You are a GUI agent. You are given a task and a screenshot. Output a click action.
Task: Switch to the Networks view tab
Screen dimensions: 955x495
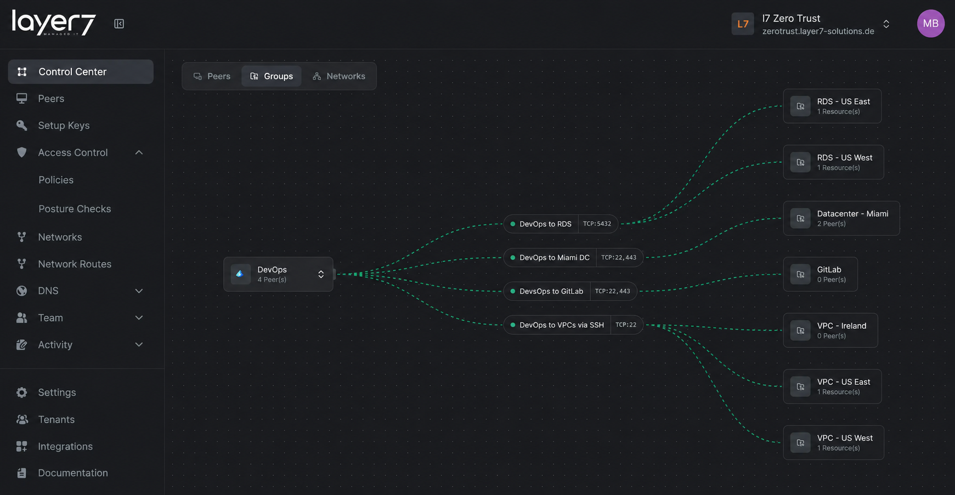coord(339,76)
